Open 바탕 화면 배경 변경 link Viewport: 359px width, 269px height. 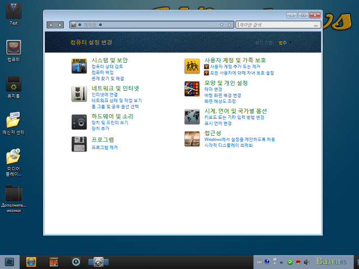pyautogui.click(x=223, y=95)
